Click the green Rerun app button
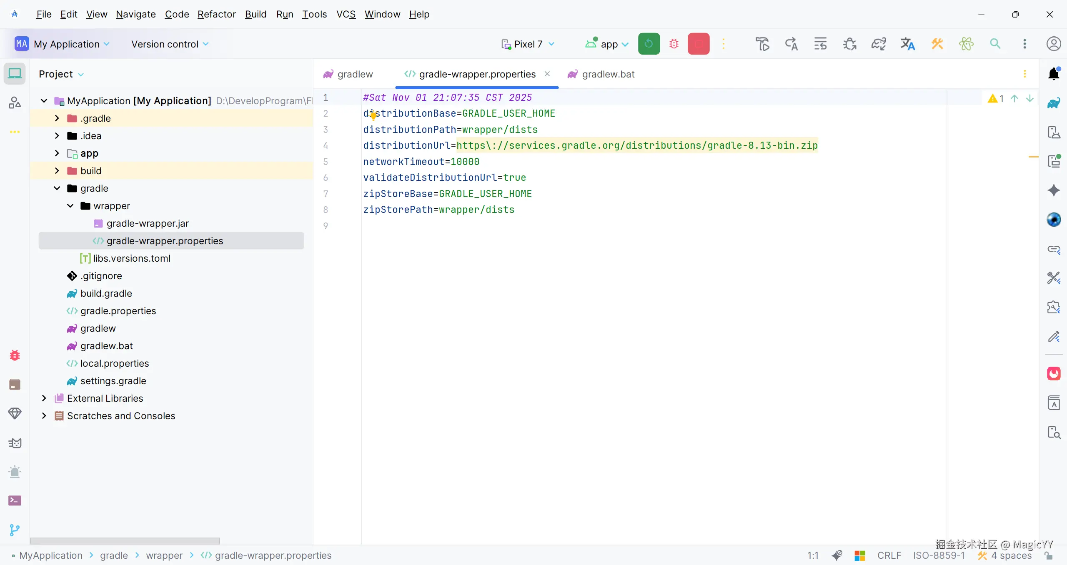This screenshot has height=565, width=1067. [649, 44]
